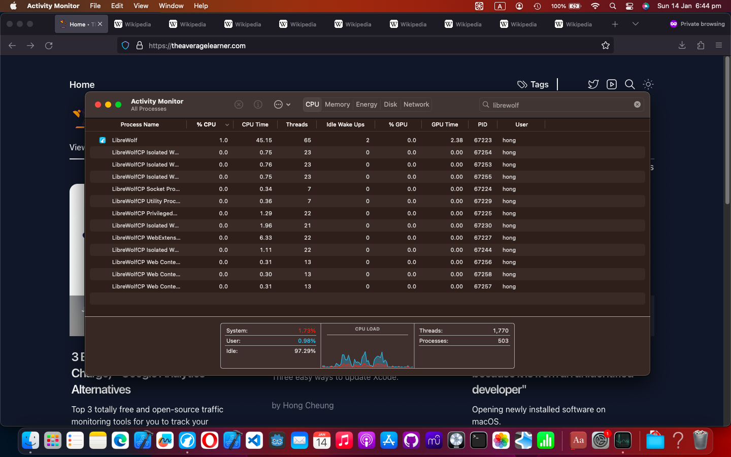Click the Twitter icon on webpage
The width and height of the screenshot is (731, 457).
click(x=593, y=84)
